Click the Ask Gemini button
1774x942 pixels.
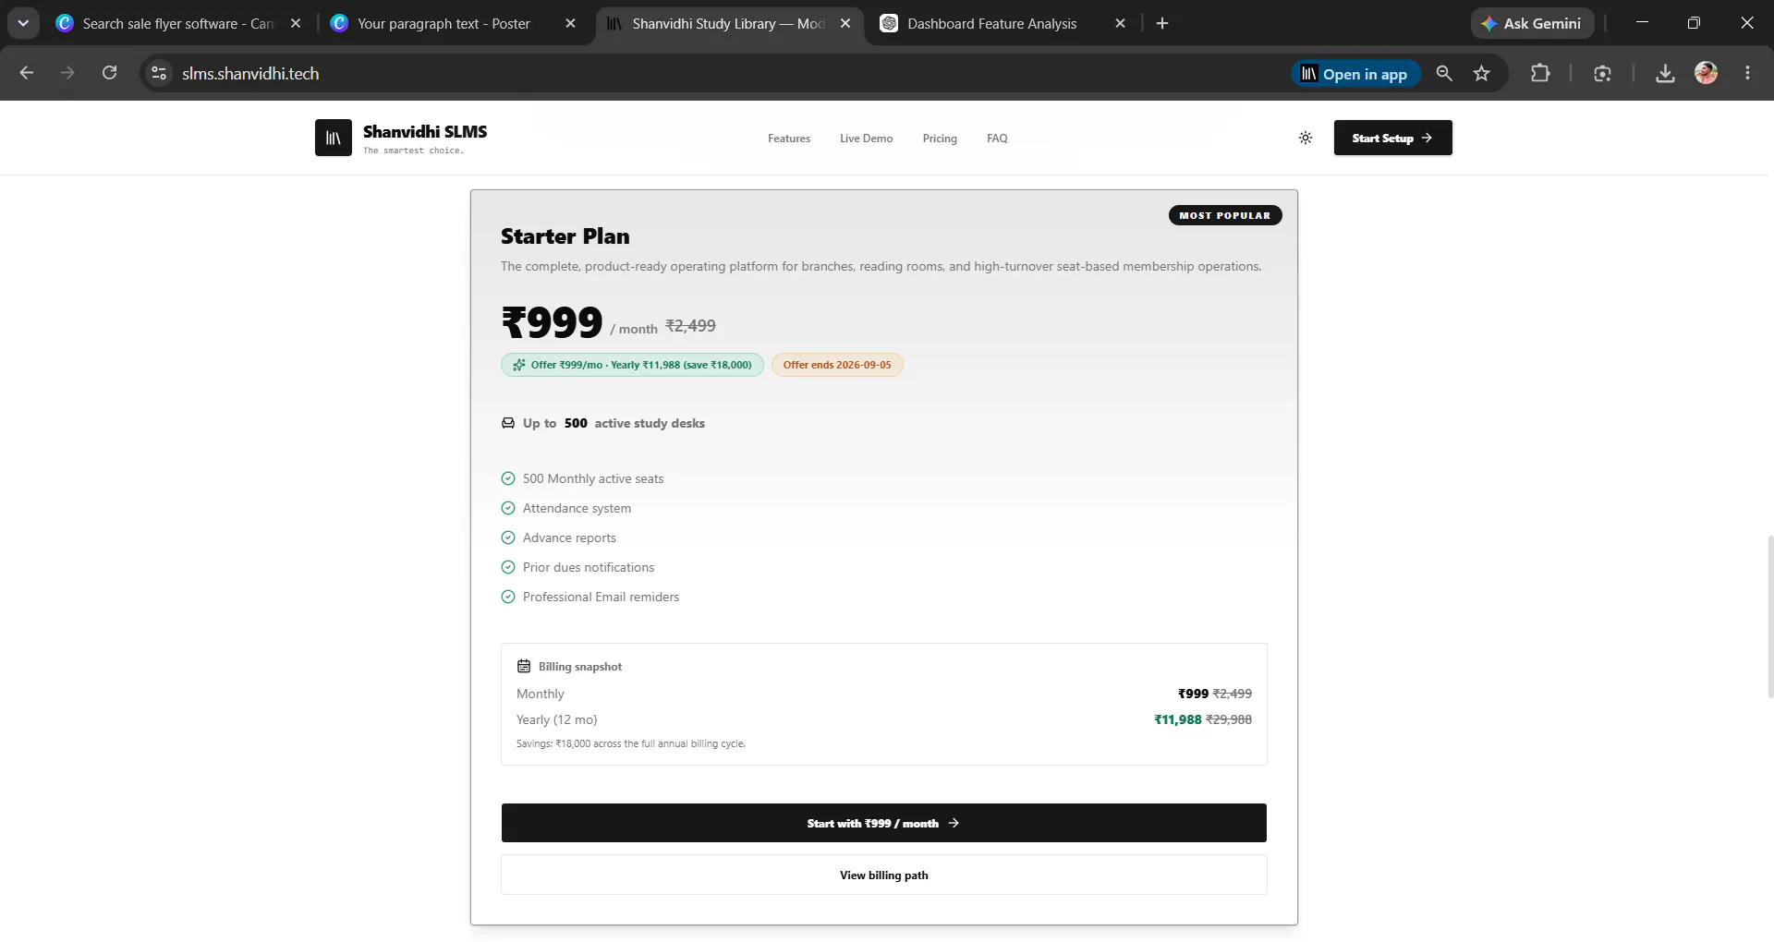pyautogui.click(x=1532, y=23)
